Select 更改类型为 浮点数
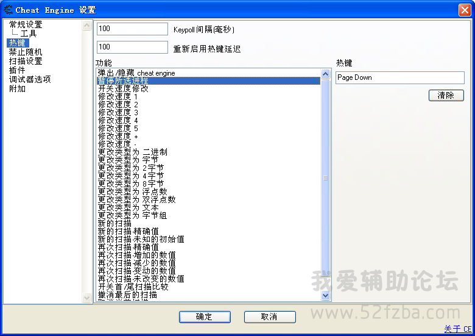This screenshot has width=475, height=336. click(208, 191)
